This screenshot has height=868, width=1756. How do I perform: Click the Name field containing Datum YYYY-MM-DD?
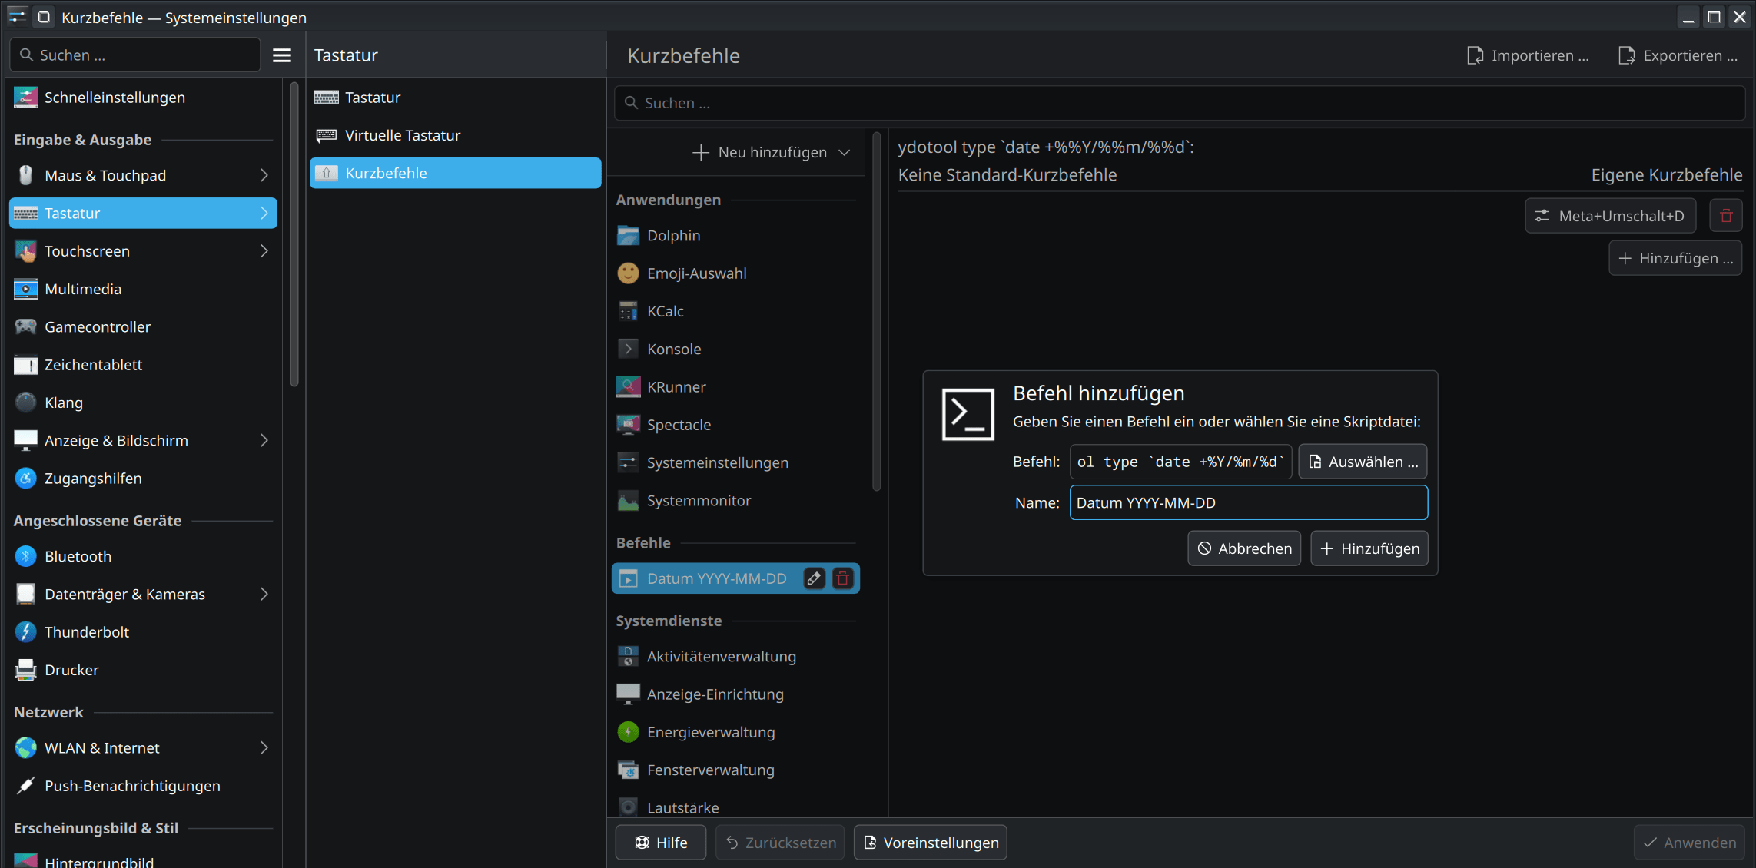tap(1247, 502)
